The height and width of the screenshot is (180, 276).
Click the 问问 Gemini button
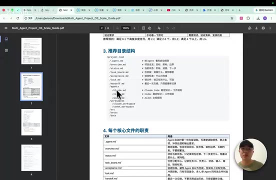click(x=264, y=10)
